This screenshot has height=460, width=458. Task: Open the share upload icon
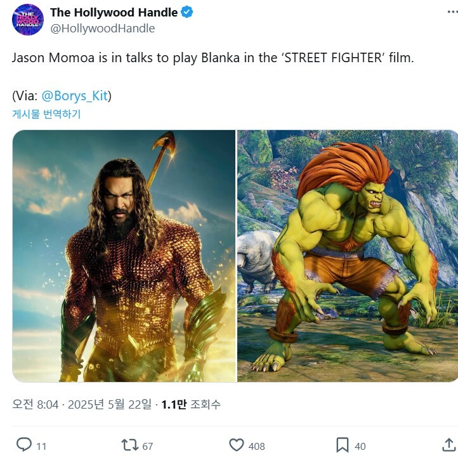[449, 445]
